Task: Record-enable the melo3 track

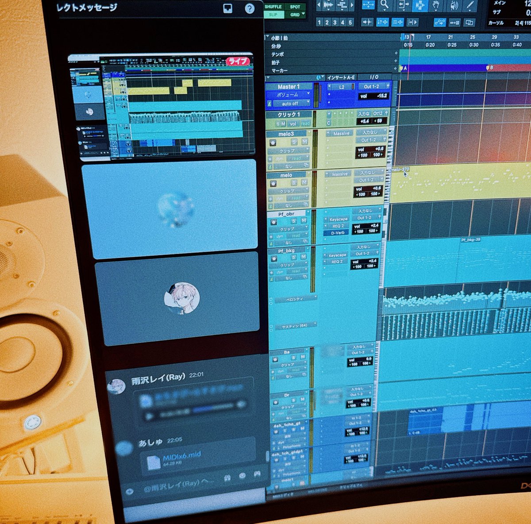Action: coord(273,143)
